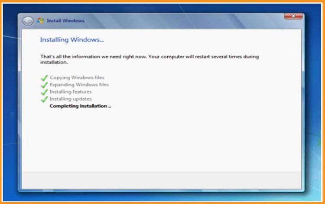Click the Windows flag logo in title bar
This screenshot has width=325, height=204.
(x=40, y=20)
